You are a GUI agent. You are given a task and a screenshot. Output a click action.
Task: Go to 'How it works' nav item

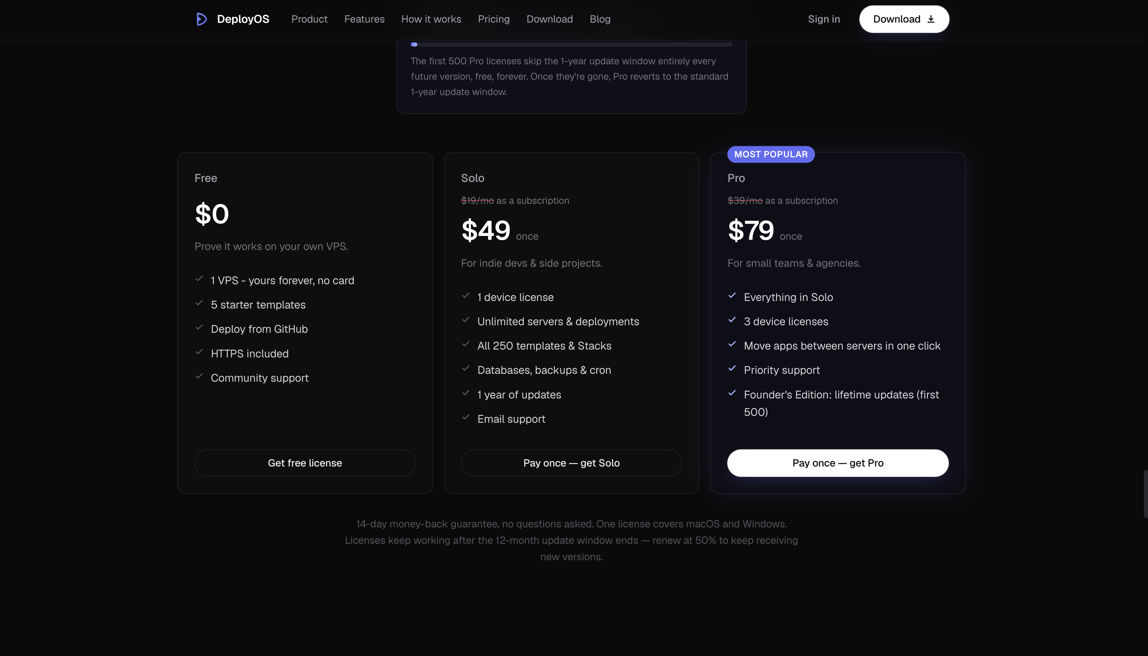click(431, 19)
